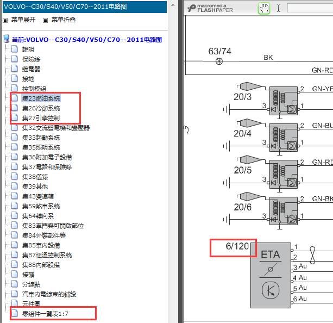Open 集85車內設備 entry
Screen dimensions: 333x323
coord(41,245)
